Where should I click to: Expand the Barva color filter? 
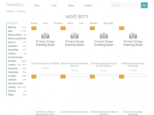(71, 23)
